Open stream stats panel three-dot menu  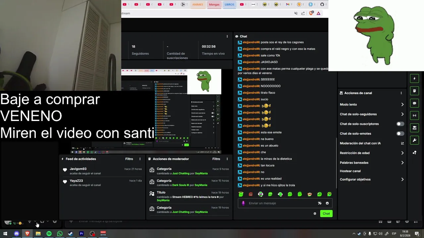[227, 36]
